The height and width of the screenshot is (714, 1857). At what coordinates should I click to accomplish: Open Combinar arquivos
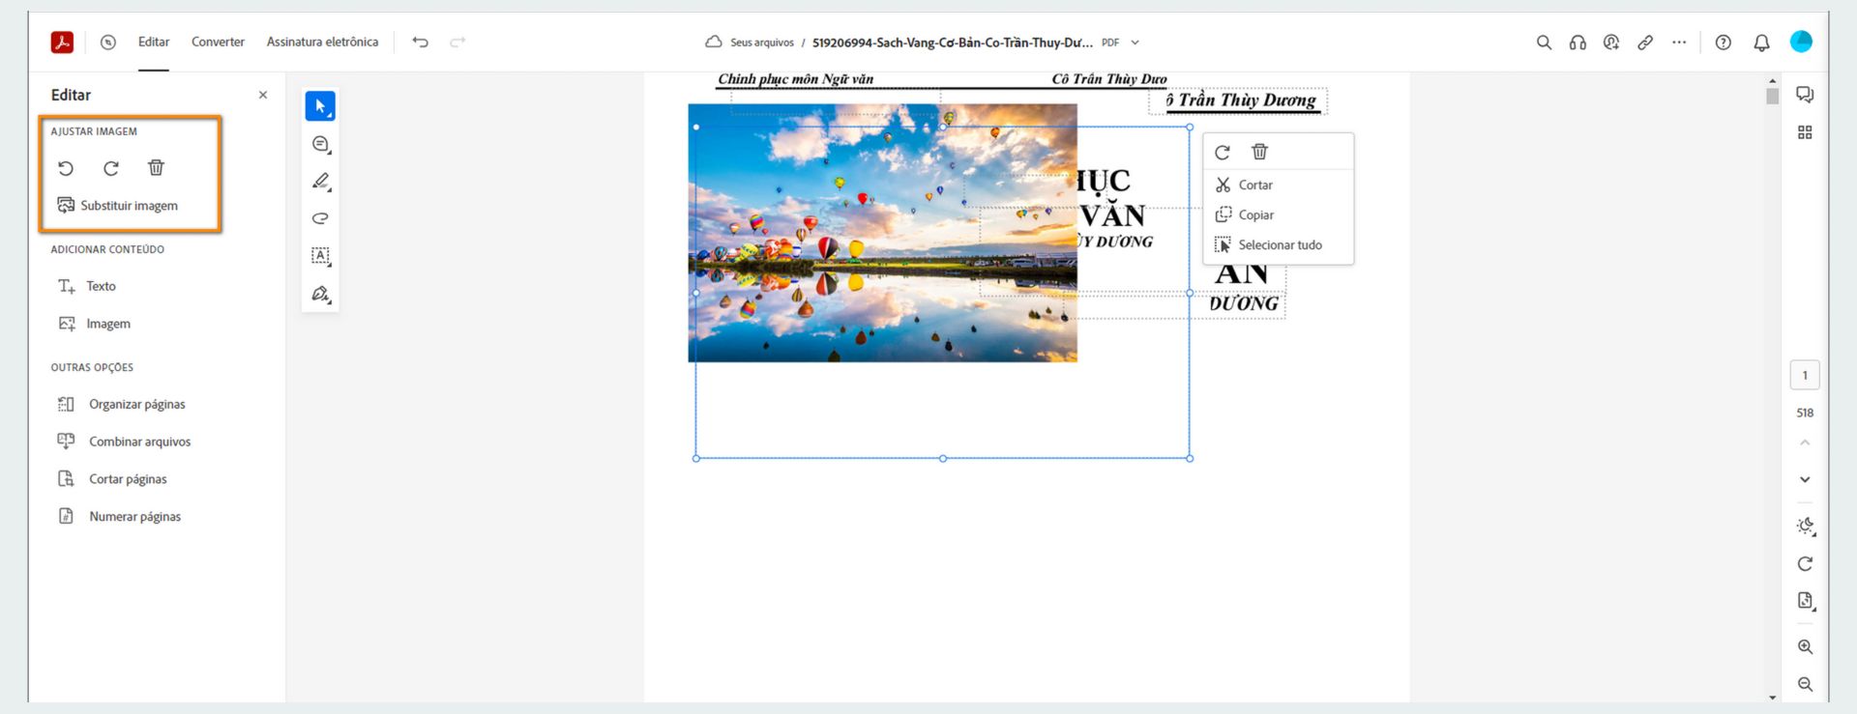[x=125, y=442]
